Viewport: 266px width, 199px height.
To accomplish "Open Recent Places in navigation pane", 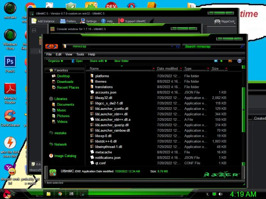I will (x=68, y=88).
